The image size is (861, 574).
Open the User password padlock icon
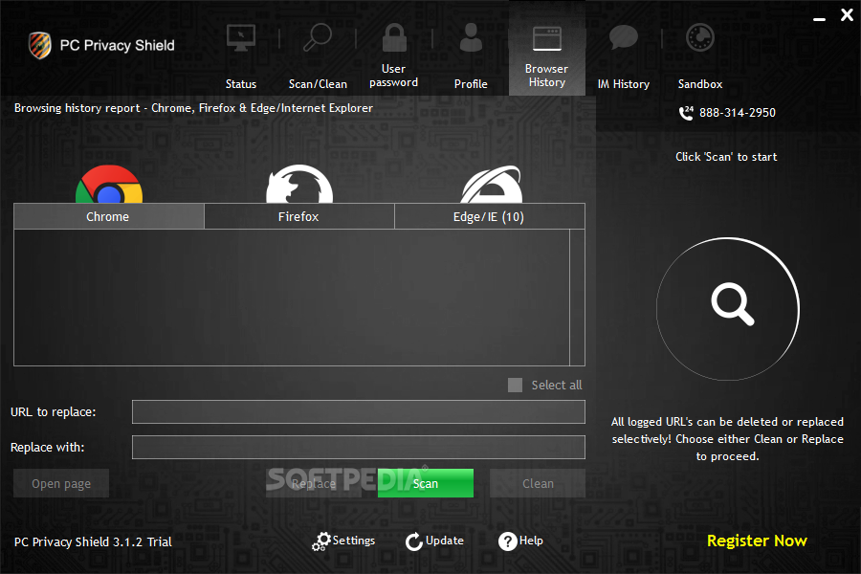point(394,37)
